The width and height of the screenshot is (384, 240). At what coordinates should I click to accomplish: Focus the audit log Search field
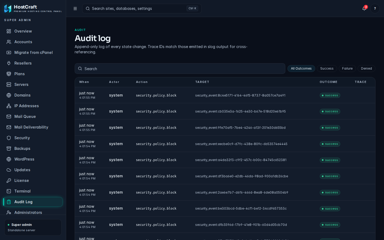180,69
